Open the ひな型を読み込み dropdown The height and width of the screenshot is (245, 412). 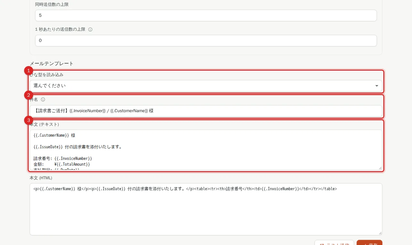tap(206, 86)
